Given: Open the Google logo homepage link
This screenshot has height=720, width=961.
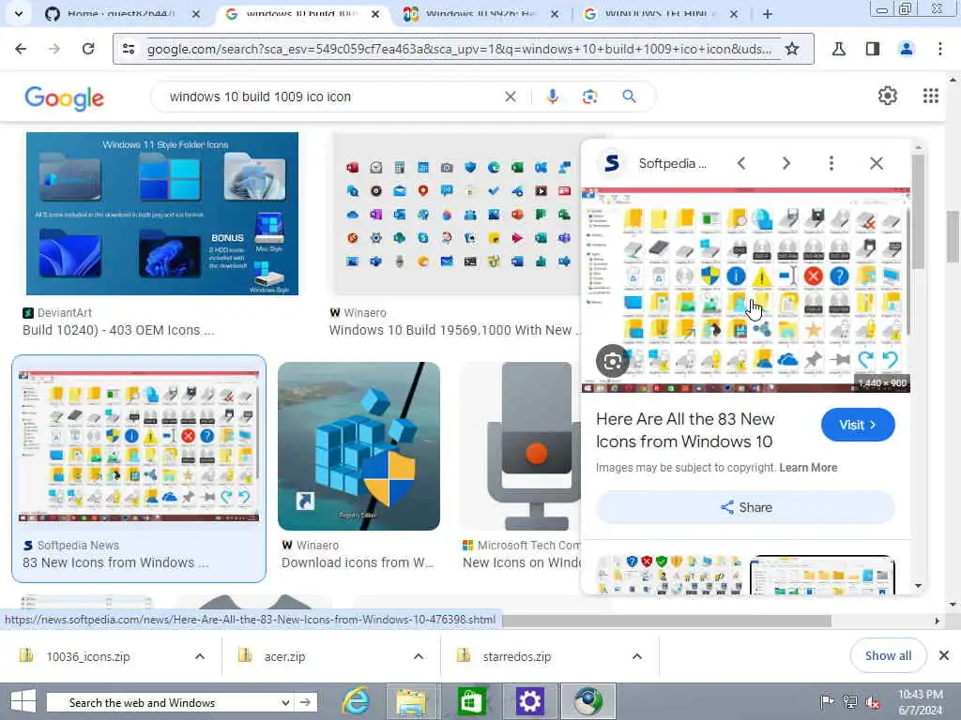Looking at the screenshot, I should [65, 97].
